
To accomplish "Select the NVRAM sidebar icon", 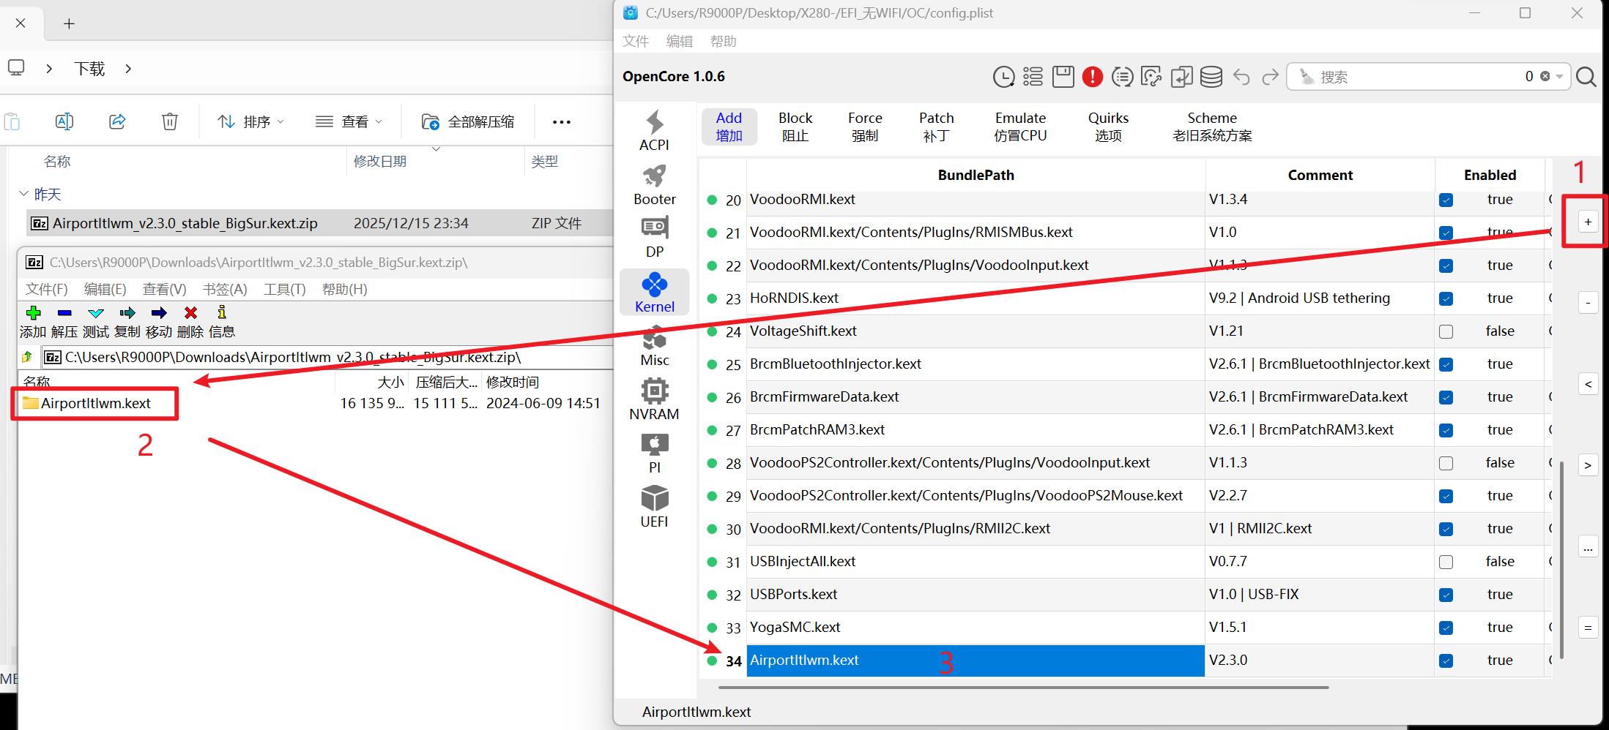I will tap(654, 399).
